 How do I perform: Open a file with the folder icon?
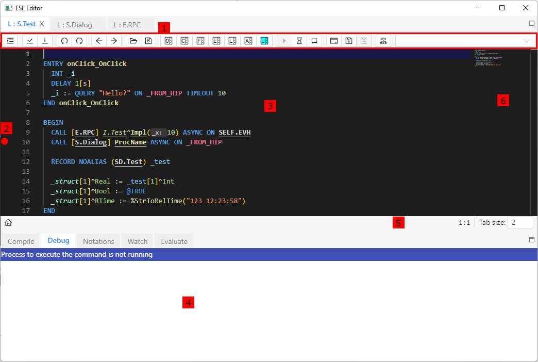pyautogui.click(x=133, y=41)
